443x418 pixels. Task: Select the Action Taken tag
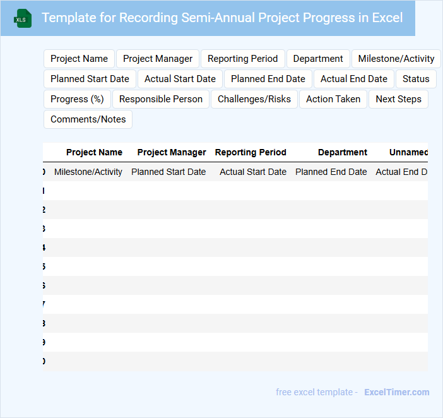coord(333,99)
